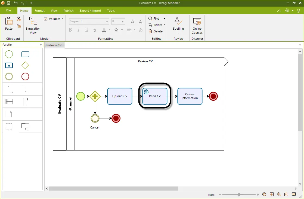Select the Gateway diamond in Palette
Screen dimensions: 304x199
click(25, 65)
